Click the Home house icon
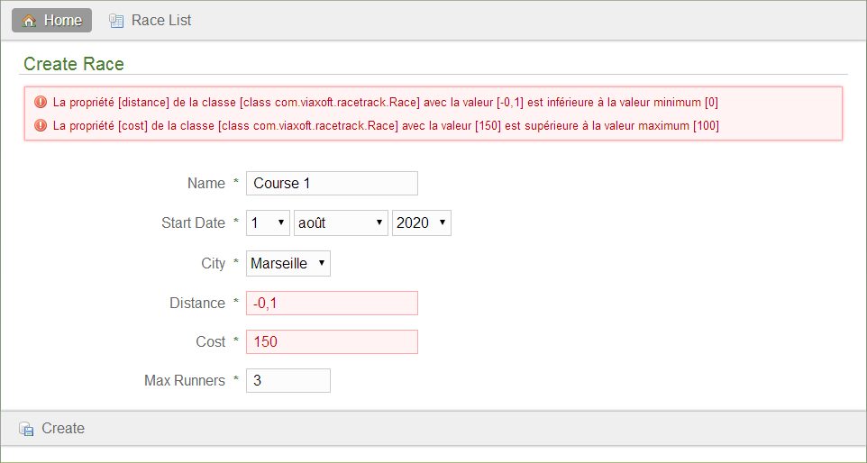 tap(29, 21)
